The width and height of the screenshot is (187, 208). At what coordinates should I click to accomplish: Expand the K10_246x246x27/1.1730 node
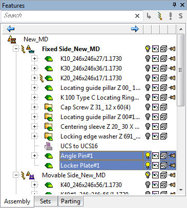[x=34, y=59]
